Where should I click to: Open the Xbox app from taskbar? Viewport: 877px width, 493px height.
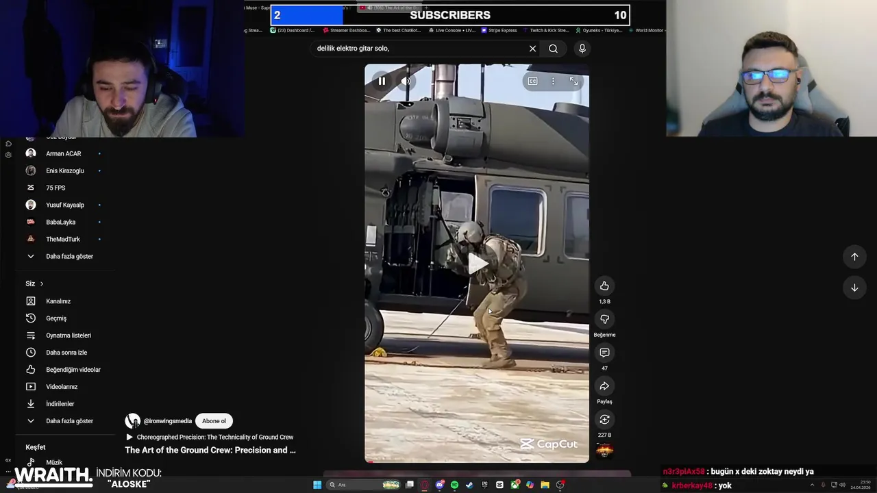point(515,485)
